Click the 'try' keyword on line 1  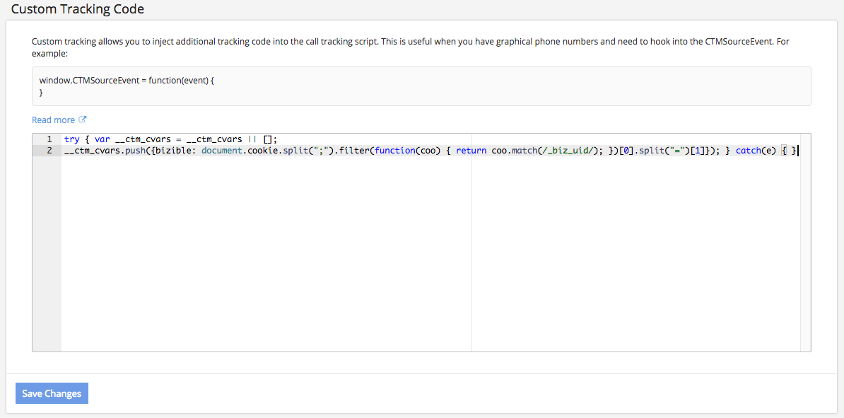71,139
